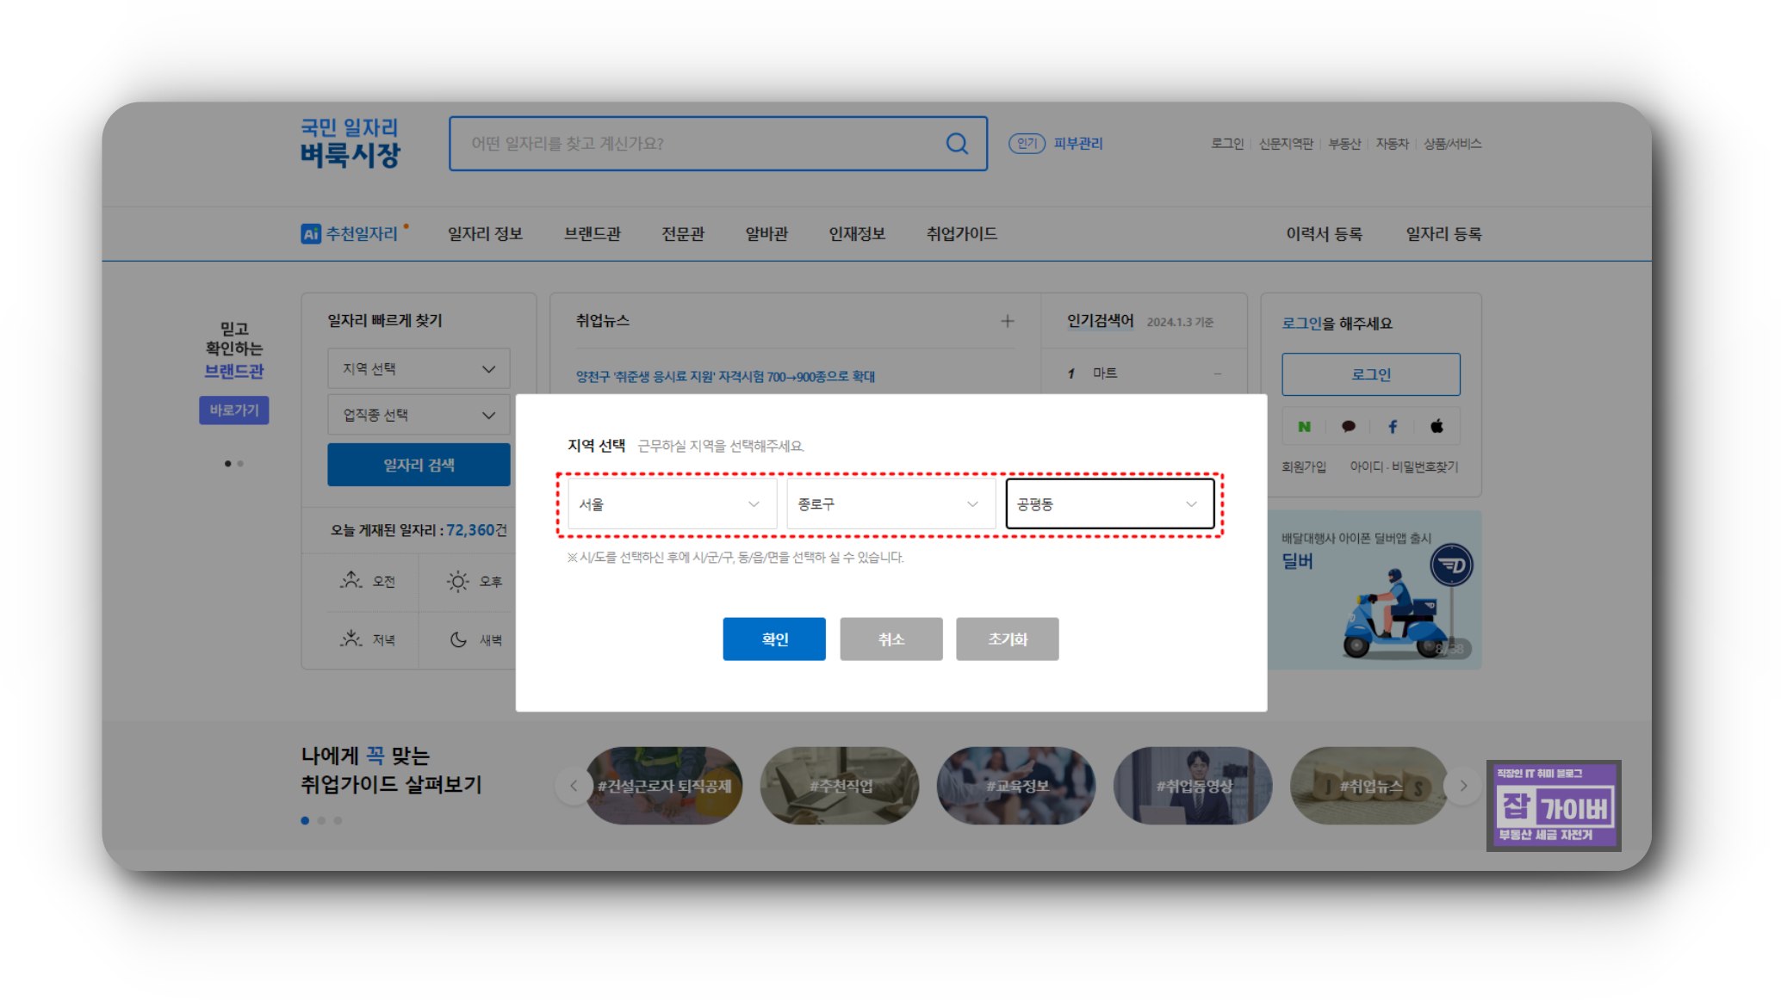Viewport: 1781px width, 1000px height.
Task: Open the 공평동 neighborhood dropdown
Action: 1109,504
